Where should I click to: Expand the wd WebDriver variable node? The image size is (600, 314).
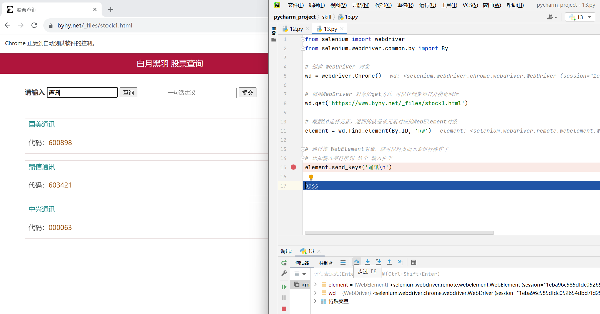pyautogui.click(x=315, y=293)
